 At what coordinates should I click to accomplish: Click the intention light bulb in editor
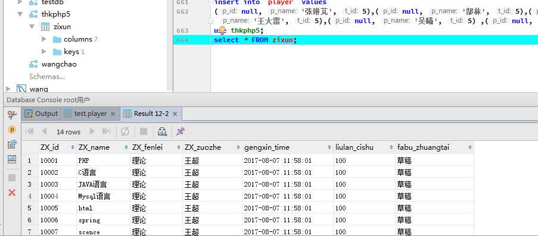(222, 30)
